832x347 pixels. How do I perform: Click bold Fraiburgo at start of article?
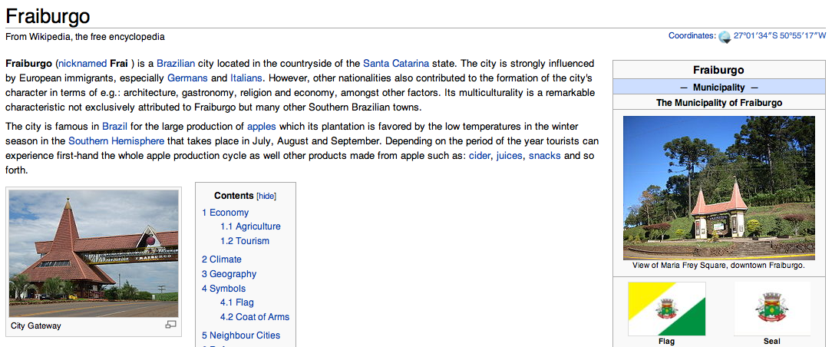[28, 64]
